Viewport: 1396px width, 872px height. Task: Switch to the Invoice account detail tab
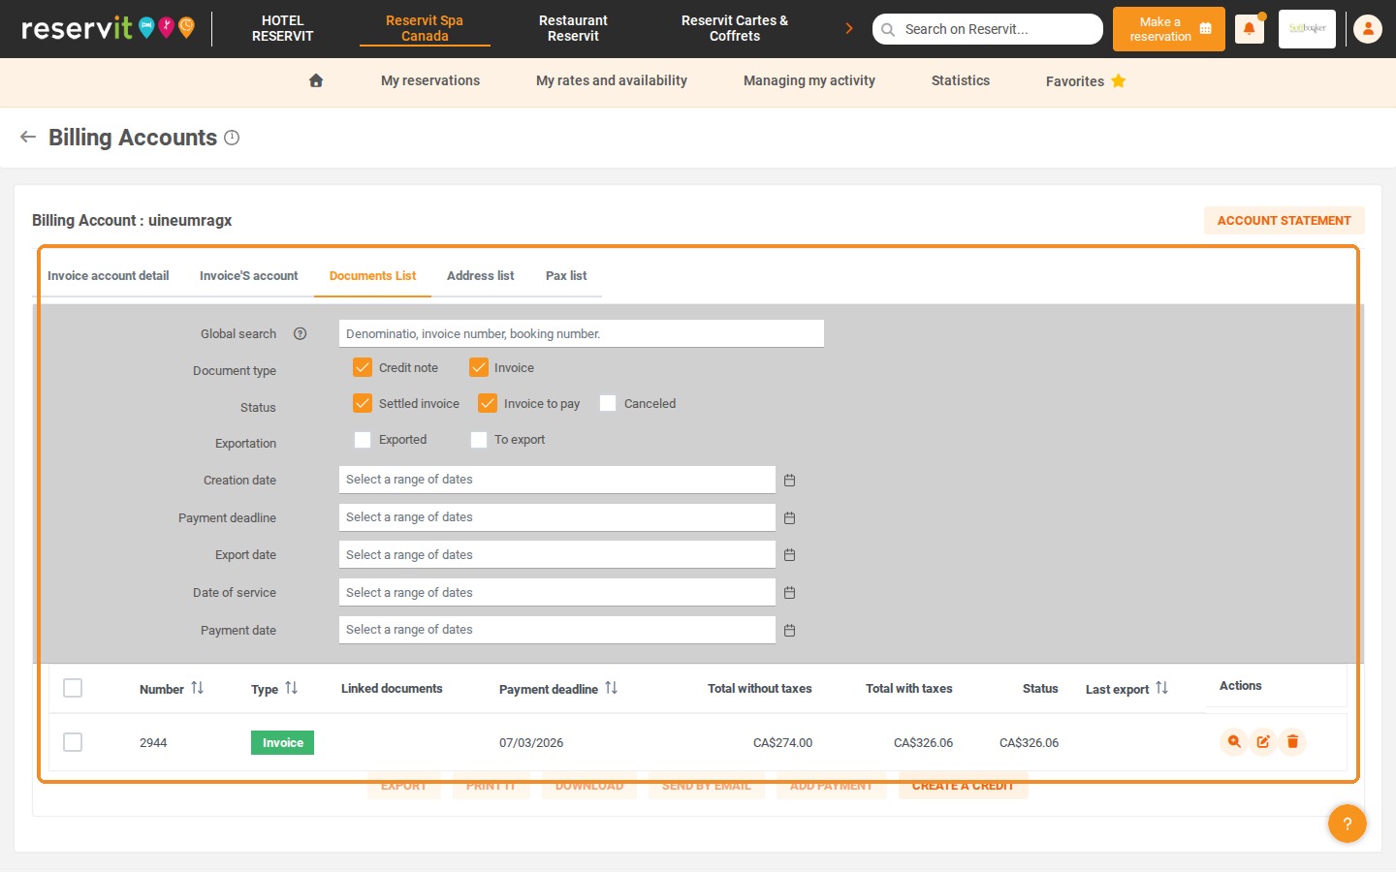(x=109, y=276)
